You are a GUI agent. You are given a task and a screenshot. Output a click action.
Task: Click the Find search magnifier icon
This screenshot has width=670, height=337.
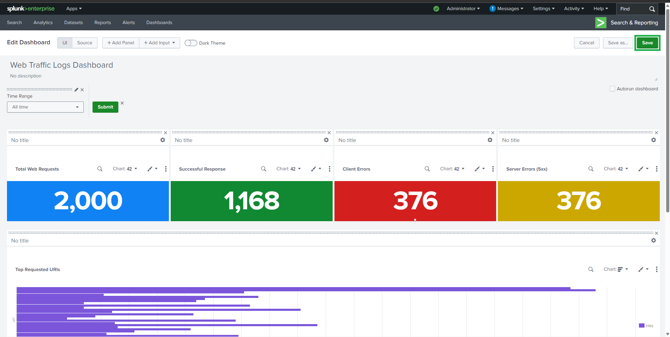point(652,9)
